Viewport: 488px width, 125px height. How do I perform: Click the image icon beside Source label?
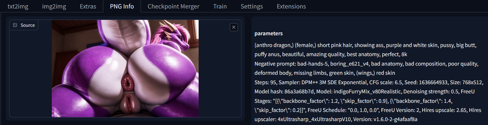click(15, 25)
